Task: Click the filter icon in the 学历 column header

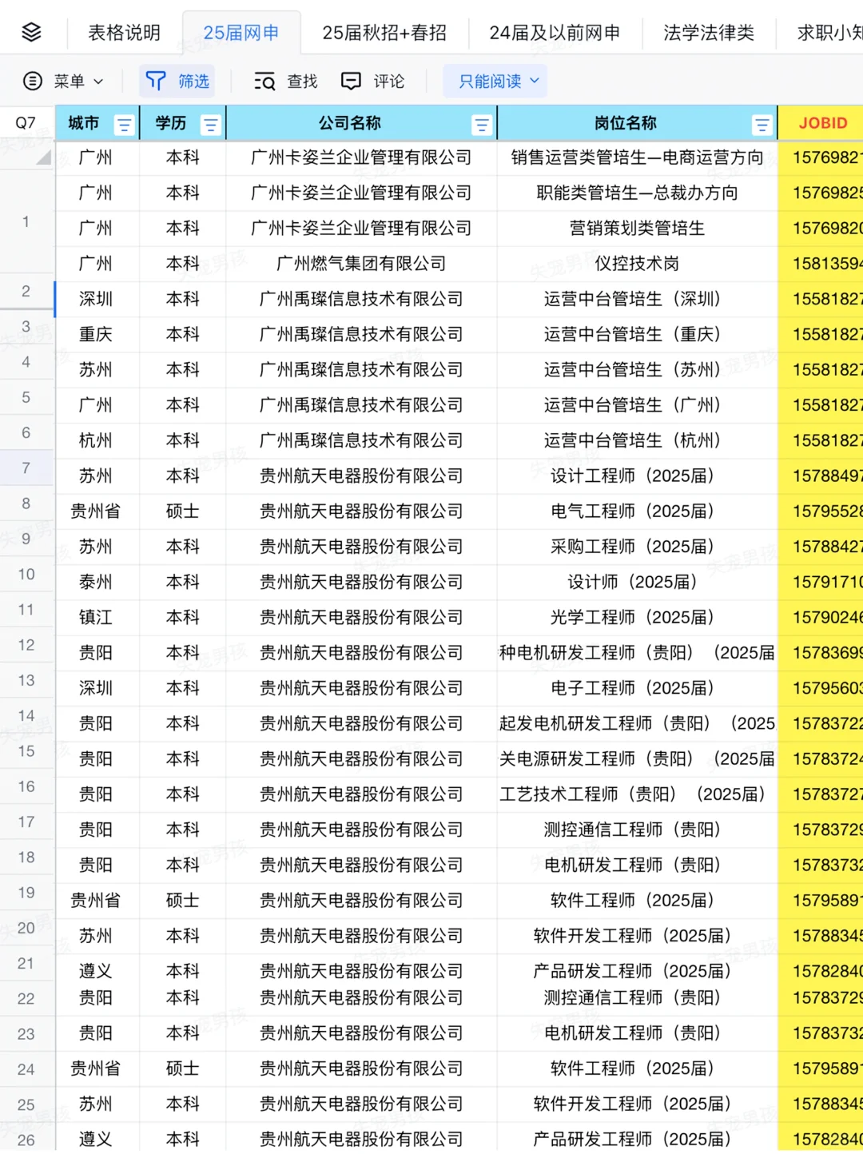Action: coord(210,124)
